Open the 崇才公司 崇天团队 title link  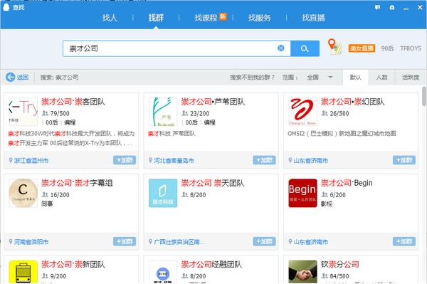pyautogui.click(x=213, y=183)
